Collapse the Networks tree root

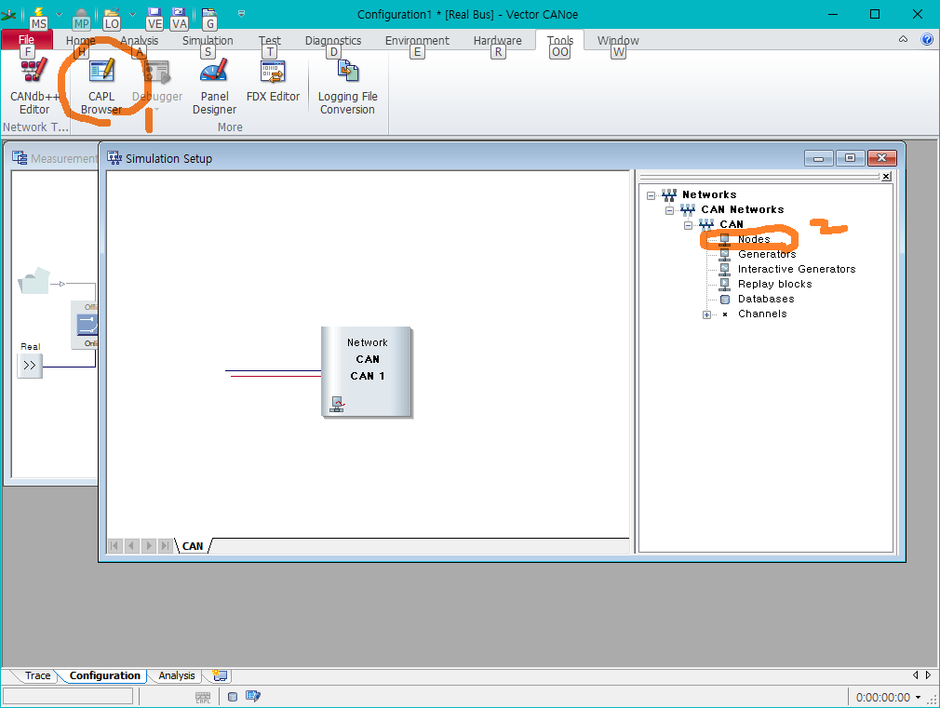(x=651, y=195)
